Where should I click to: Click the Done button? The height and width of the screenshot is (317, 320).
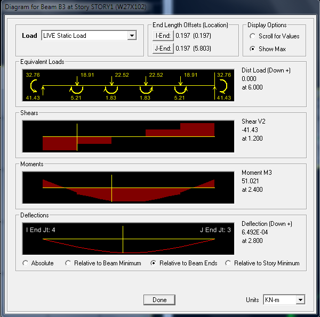(x=159, y=300)
